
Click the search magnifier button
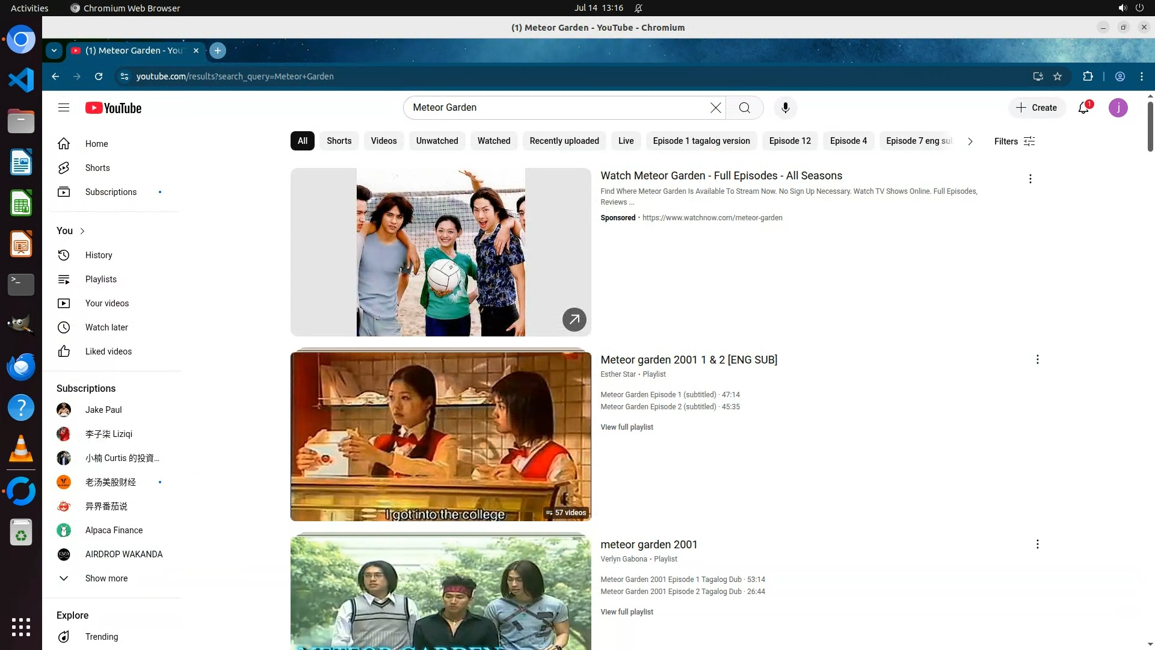click(744, 108)
